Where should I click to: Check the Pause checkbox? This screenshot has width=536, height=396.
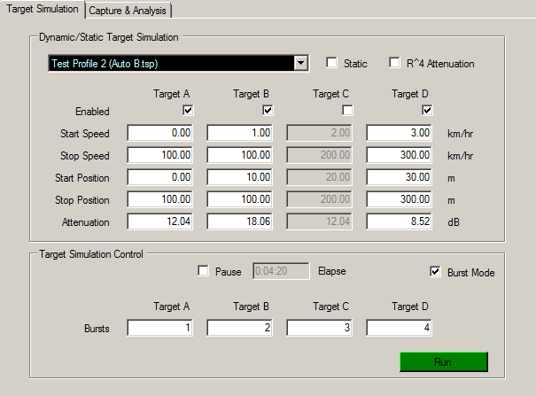click(204, 271)
